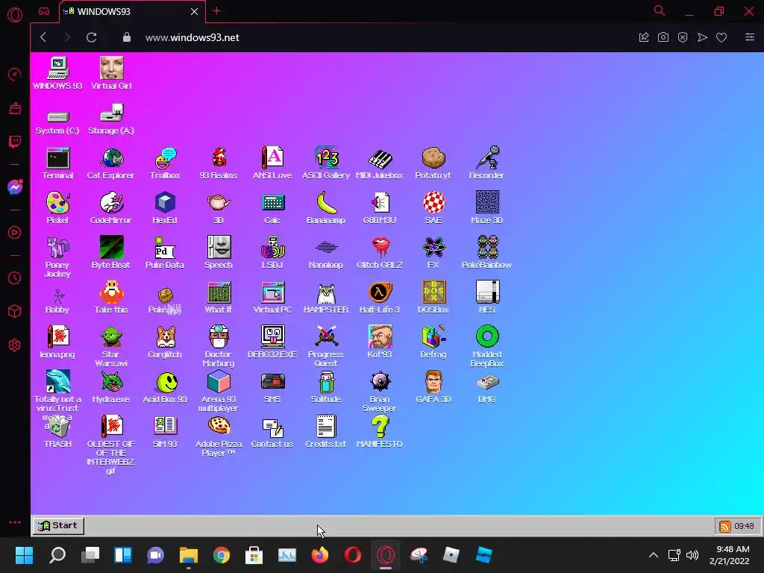Open Messenger in the Opera sidebar

15,187
